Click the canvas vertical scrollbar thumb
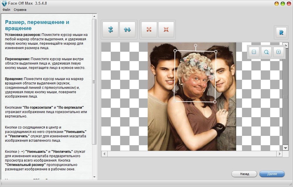Viewport: 293px width, 187px height. pos(285,96)
